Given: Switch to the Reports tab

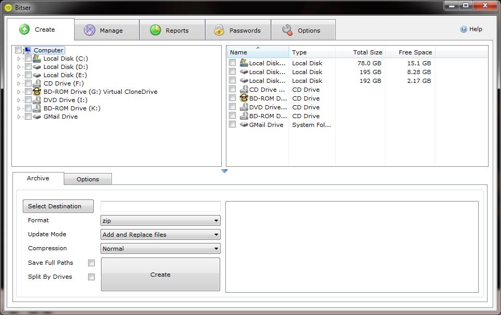Looking at the screenshot, I should click(x=172, y=30).
